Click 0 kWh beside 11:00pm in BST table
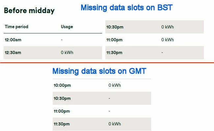214x131 pixels. tap(168, 40)
